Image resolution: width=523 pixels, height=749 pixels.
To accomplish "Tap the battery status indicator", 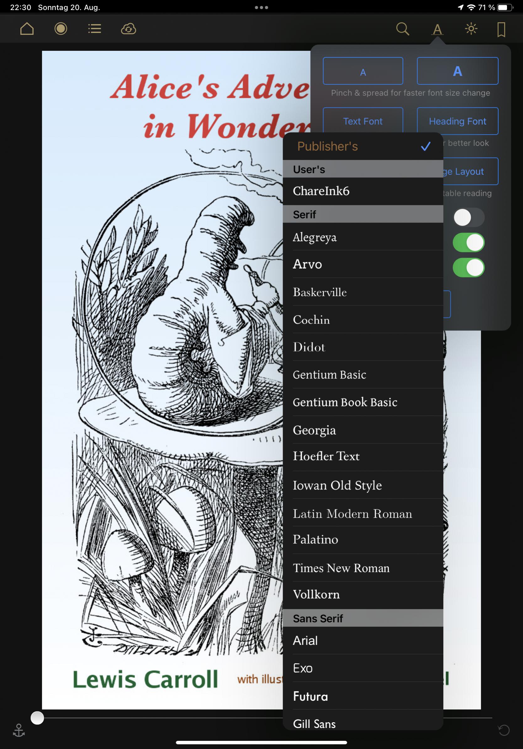I will [505, 7].
